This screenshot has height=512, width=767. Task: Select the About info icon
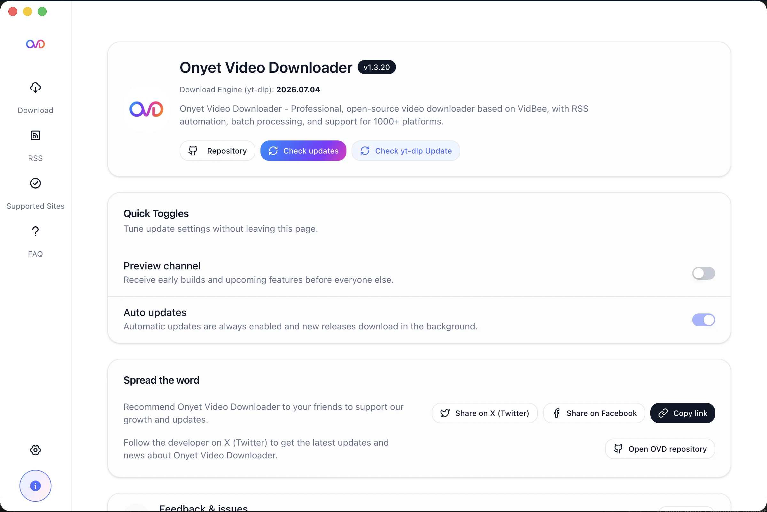[x=35, y=486]
